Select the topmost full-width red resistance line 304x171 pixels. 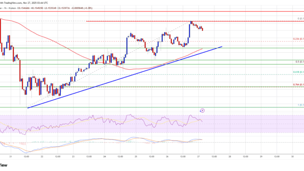tap(152, 11)
